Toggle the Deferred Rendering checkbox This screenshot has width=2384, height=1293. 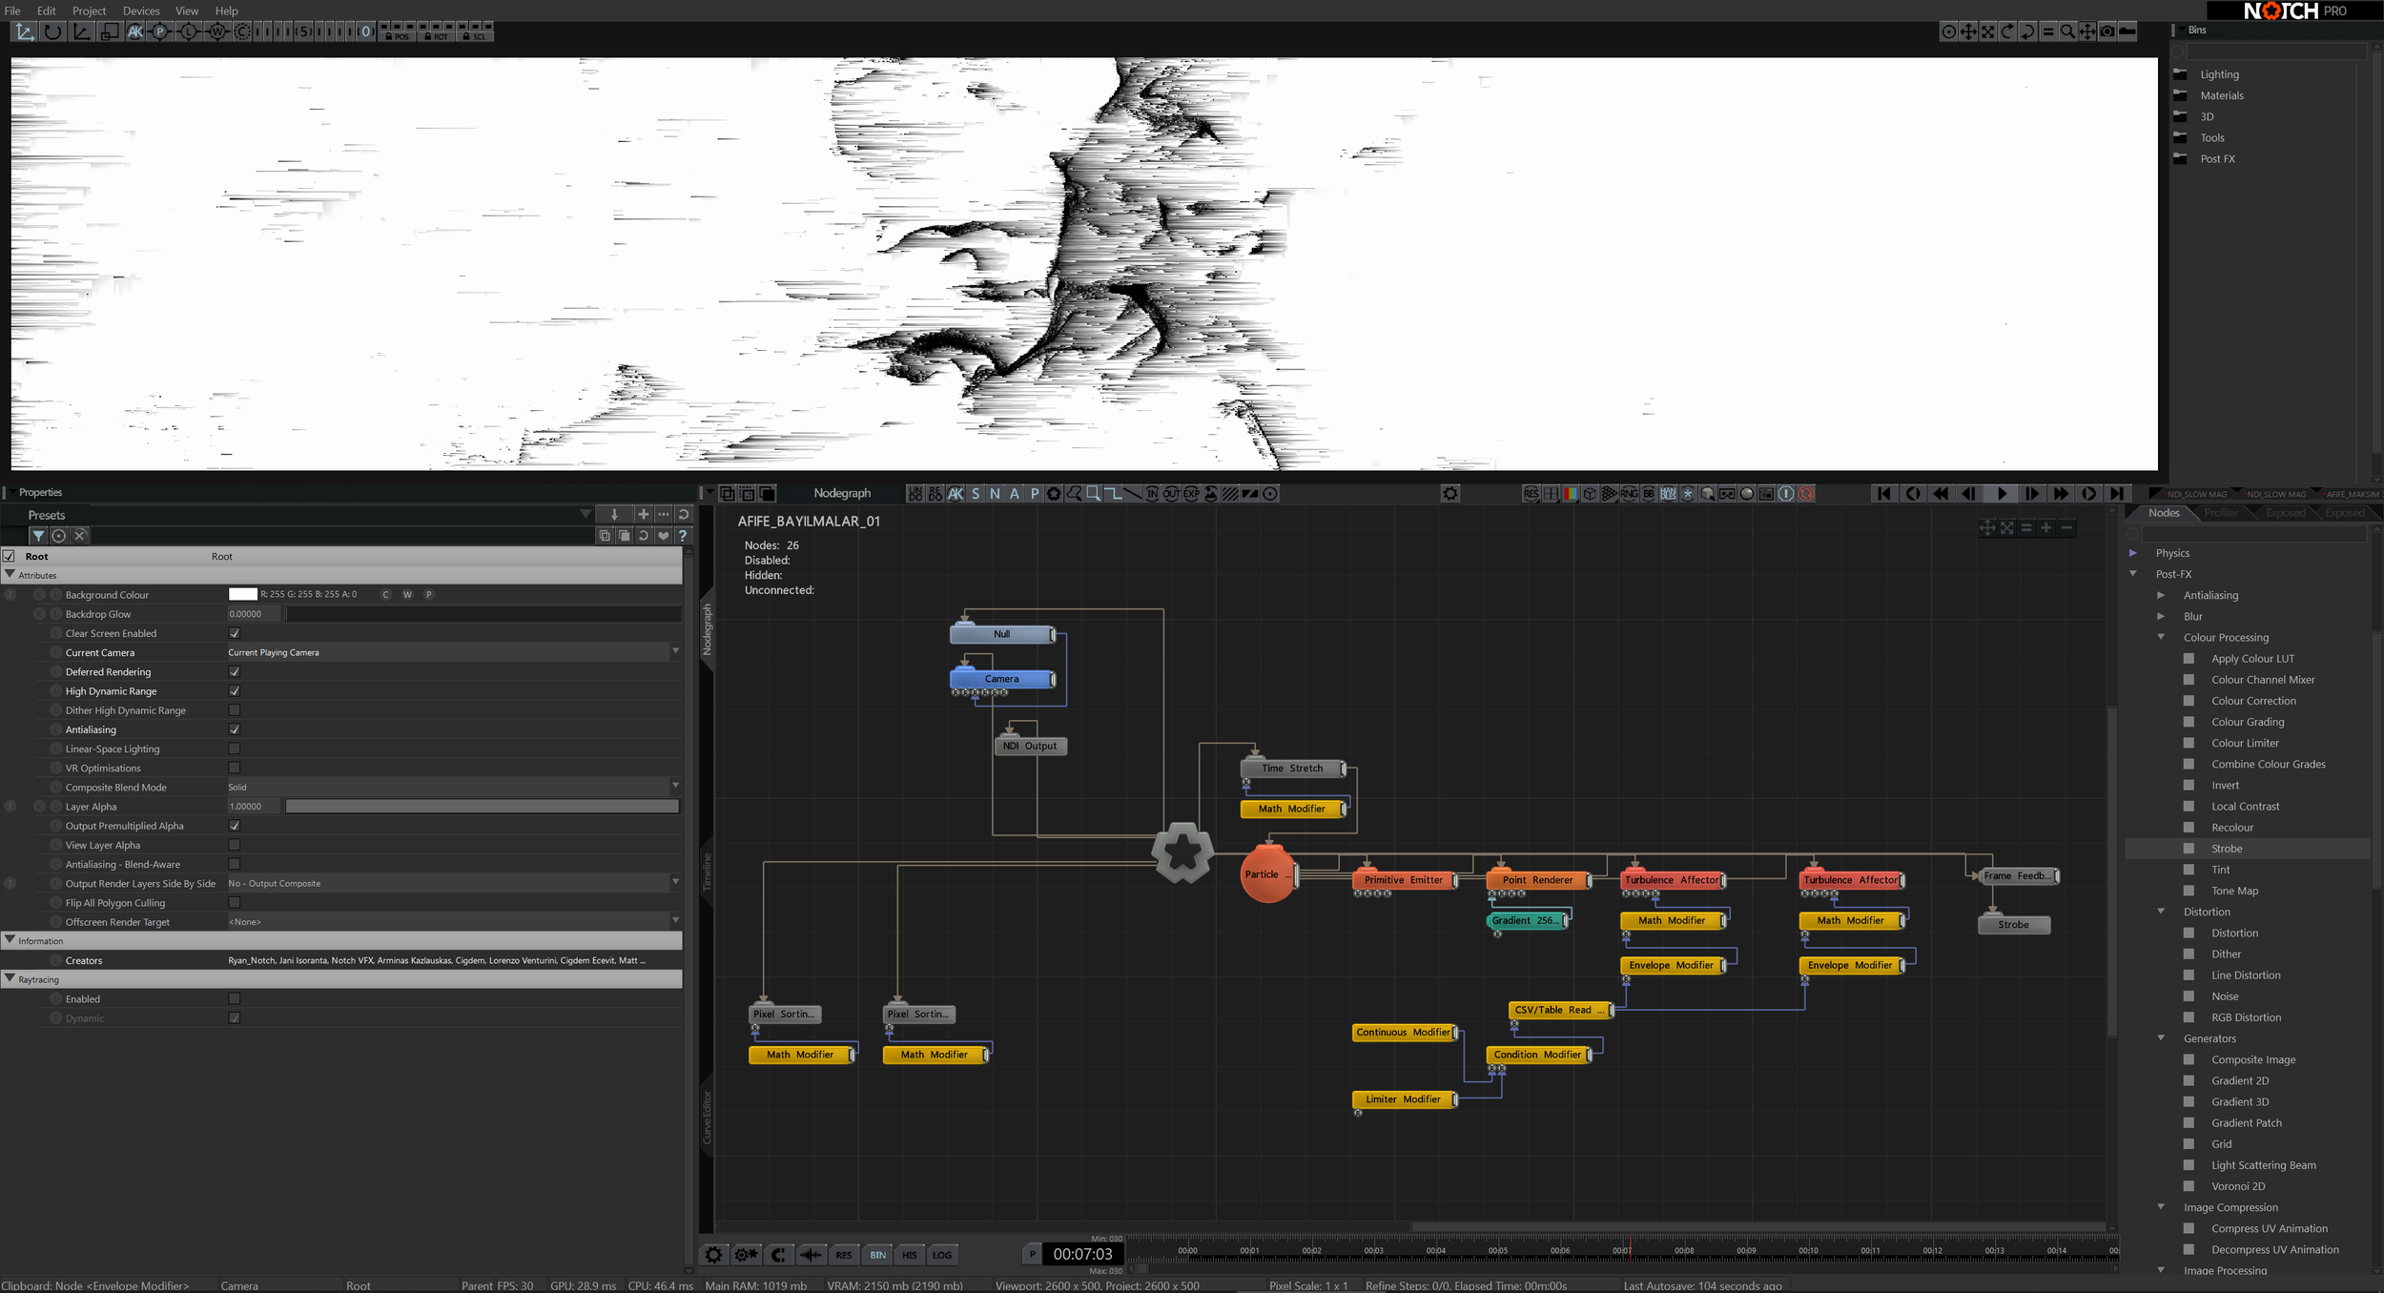(235, 671)
